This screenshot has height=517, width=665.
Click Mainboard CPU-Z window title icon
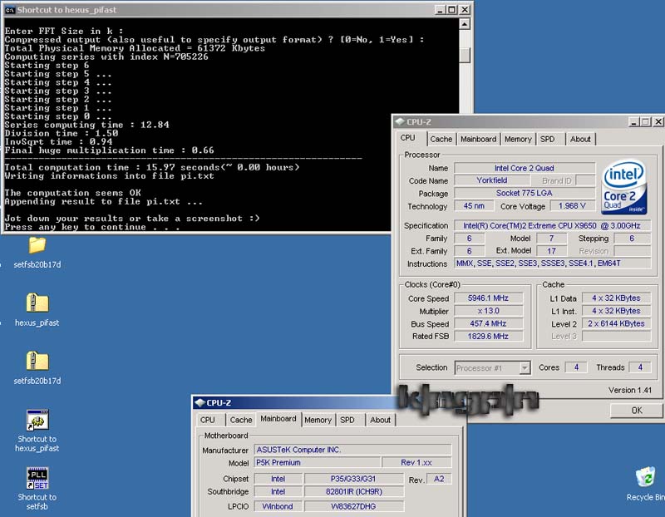[x=199, y=402]
